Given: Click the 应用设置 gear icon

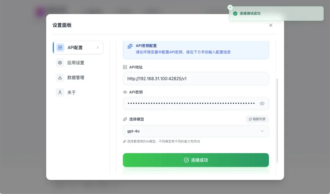Looking at the screenshot, I should point(60,63).
